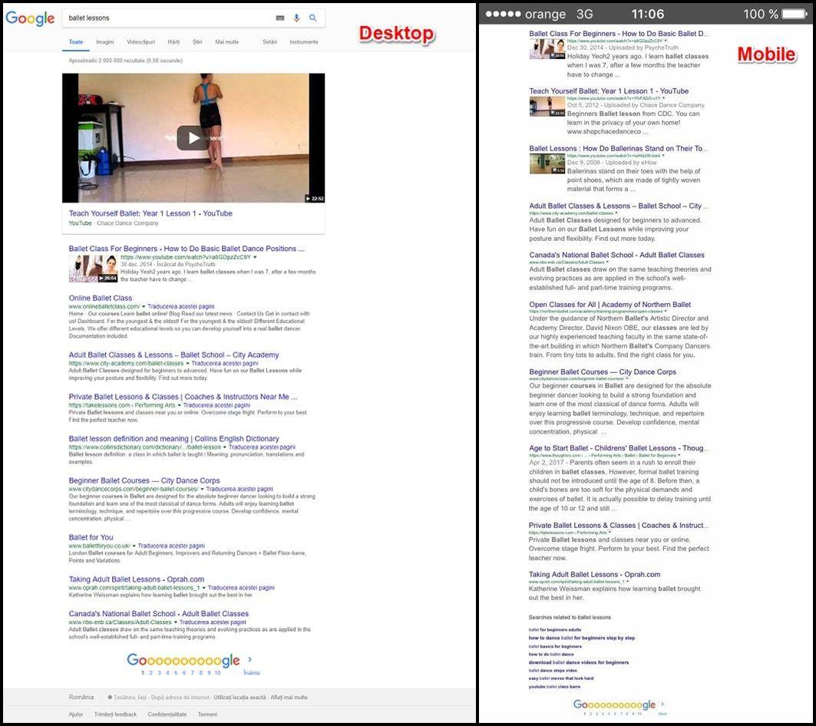Open the Termeni footer link
816x726 pixels.
tap(207, 714)
